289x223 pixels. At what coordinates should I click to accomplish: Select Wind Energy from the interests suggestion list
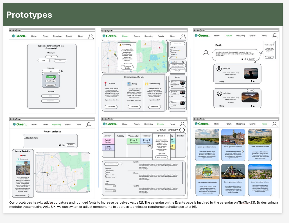click(51, 81)
